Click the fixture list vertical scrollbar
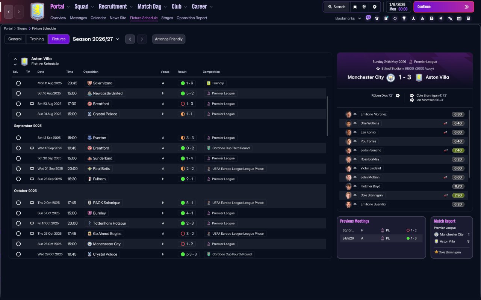The image size is (481, 300). click(328, 116)
